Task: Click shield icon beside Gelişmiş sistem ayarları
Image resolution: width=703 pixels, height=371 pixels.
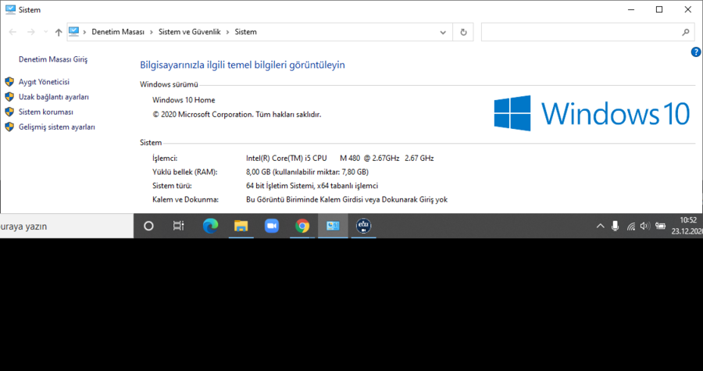Action: [9, 127]
